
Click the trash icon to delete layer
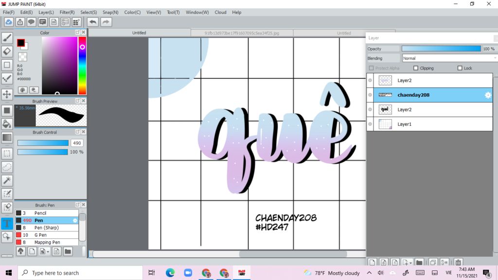(x=458, y=262)
